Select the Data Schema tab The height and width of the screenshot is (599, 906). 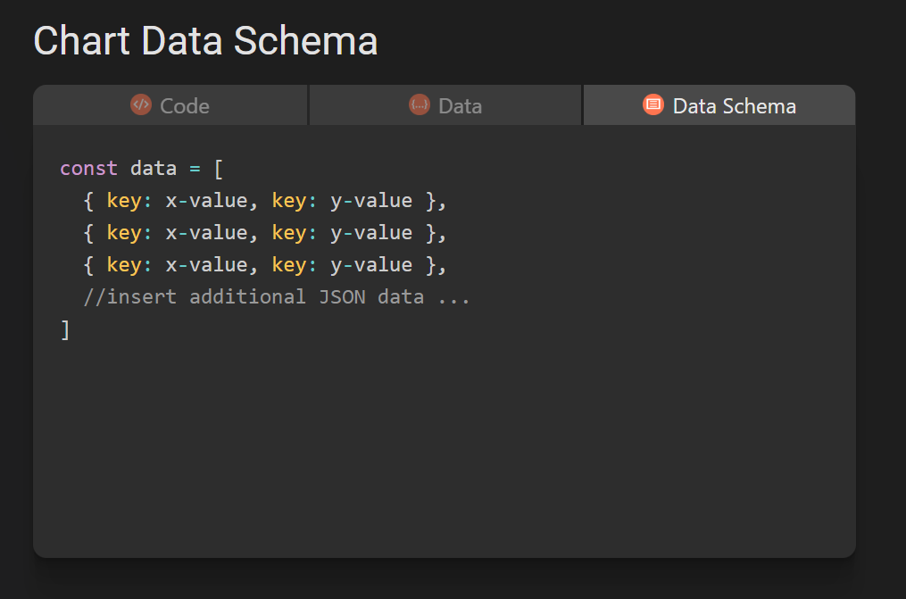[x=719, y=105]
